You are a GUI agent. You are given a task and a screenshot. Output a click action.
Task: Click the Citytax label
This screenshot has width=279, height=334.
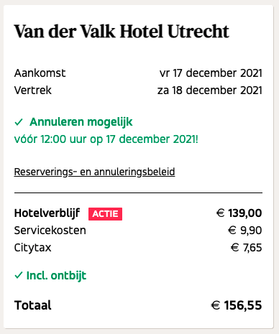[33, 248]
